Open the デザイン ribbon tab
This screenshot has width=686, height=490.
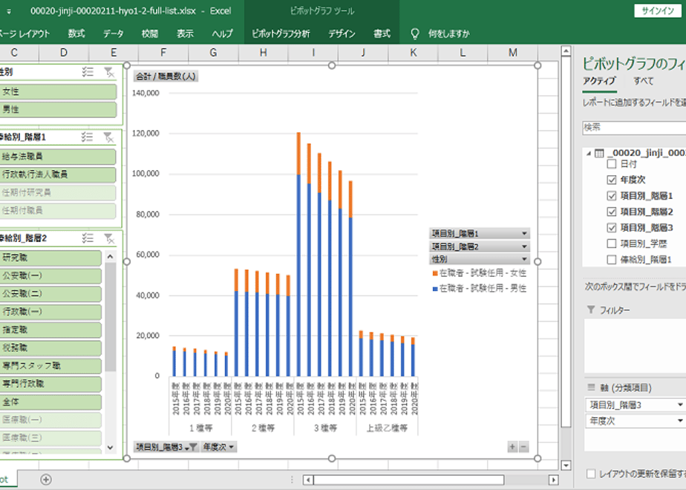coord(342,33)
